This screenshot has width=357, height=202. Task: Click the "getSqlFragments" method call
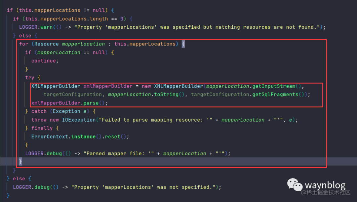pos(275,95)
